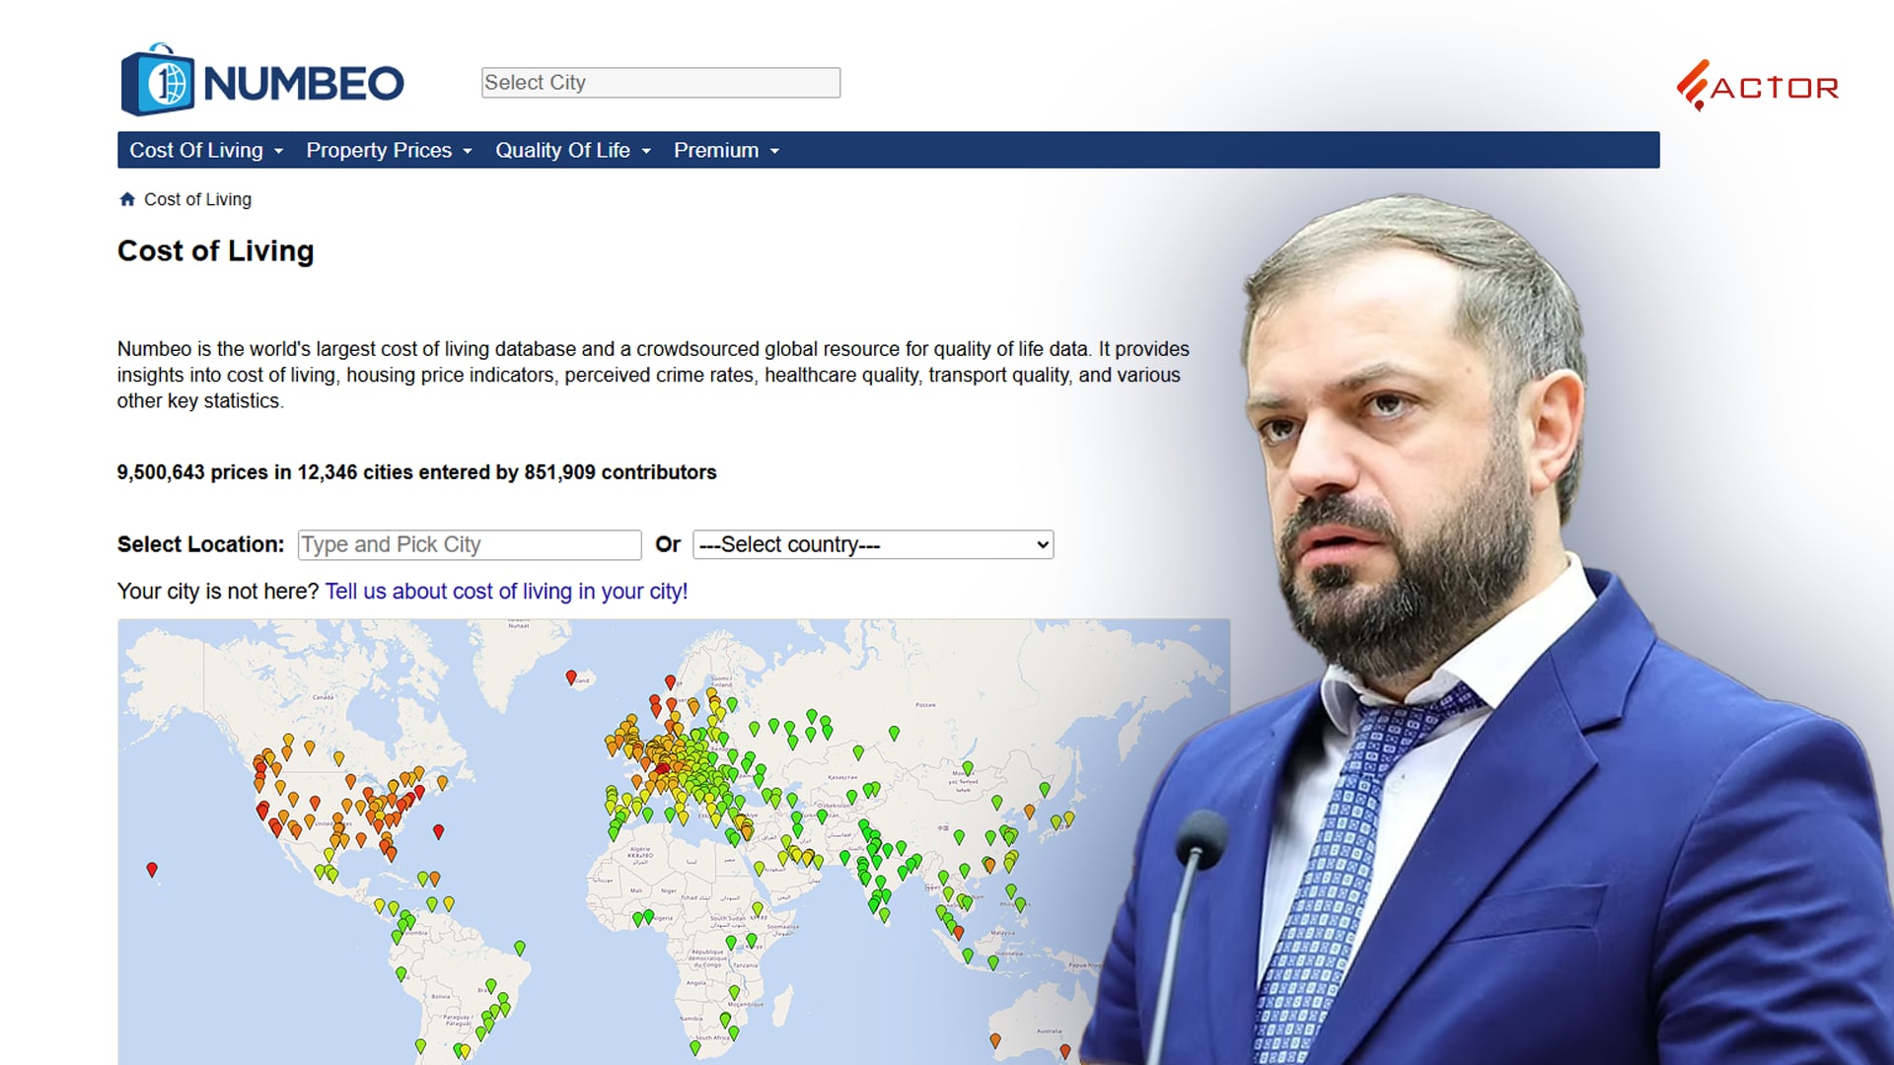The height and width of the screenshot is (1065, 1894).
Task: Open the Select country dropdown
Action: (x=873, y=544)
